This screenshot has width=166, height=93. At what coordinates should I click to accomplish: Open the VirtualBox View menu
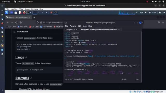point(21,9)
